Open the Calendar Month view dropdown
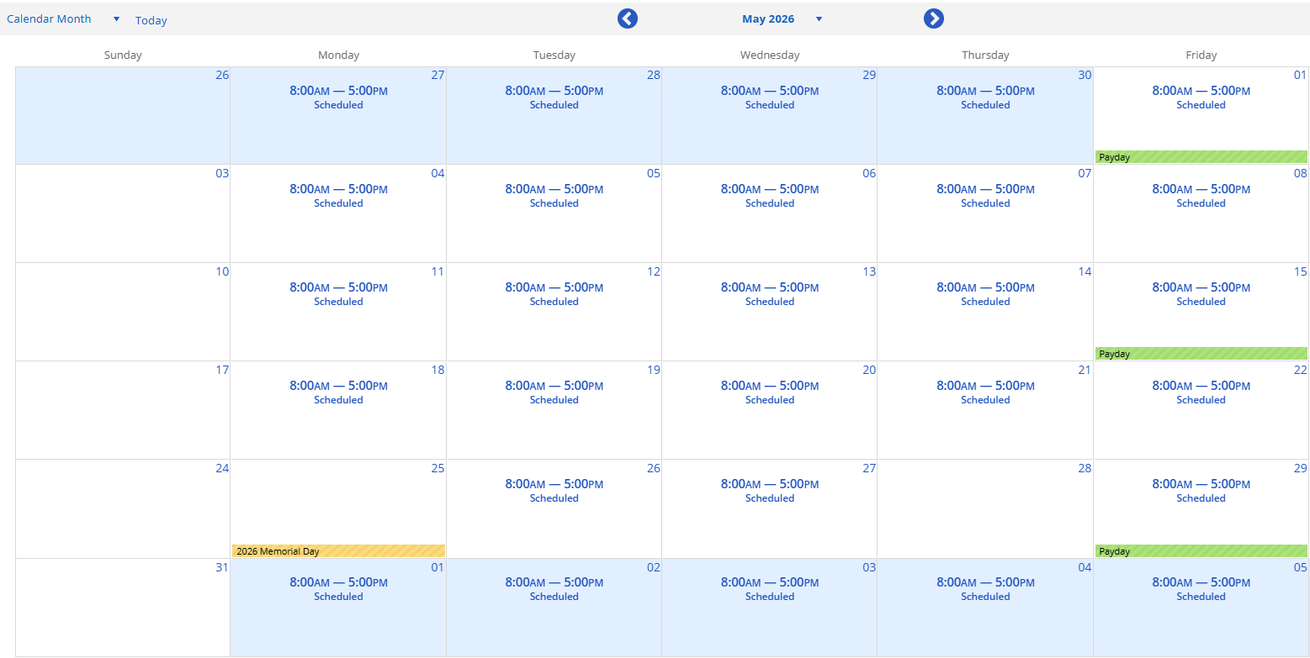 64,19
